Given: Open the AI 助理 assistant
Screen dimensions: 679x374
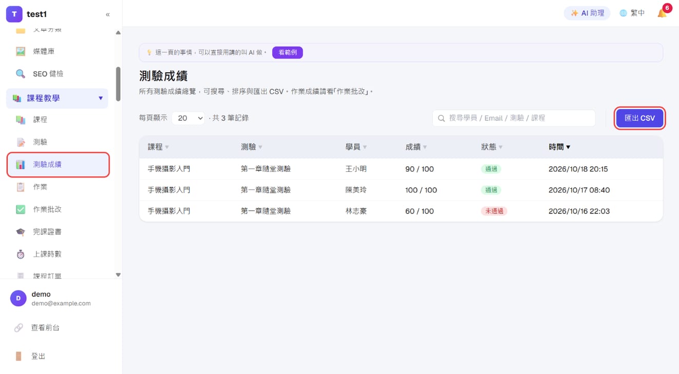Looking at the screenshot, I should click(587, 13).
